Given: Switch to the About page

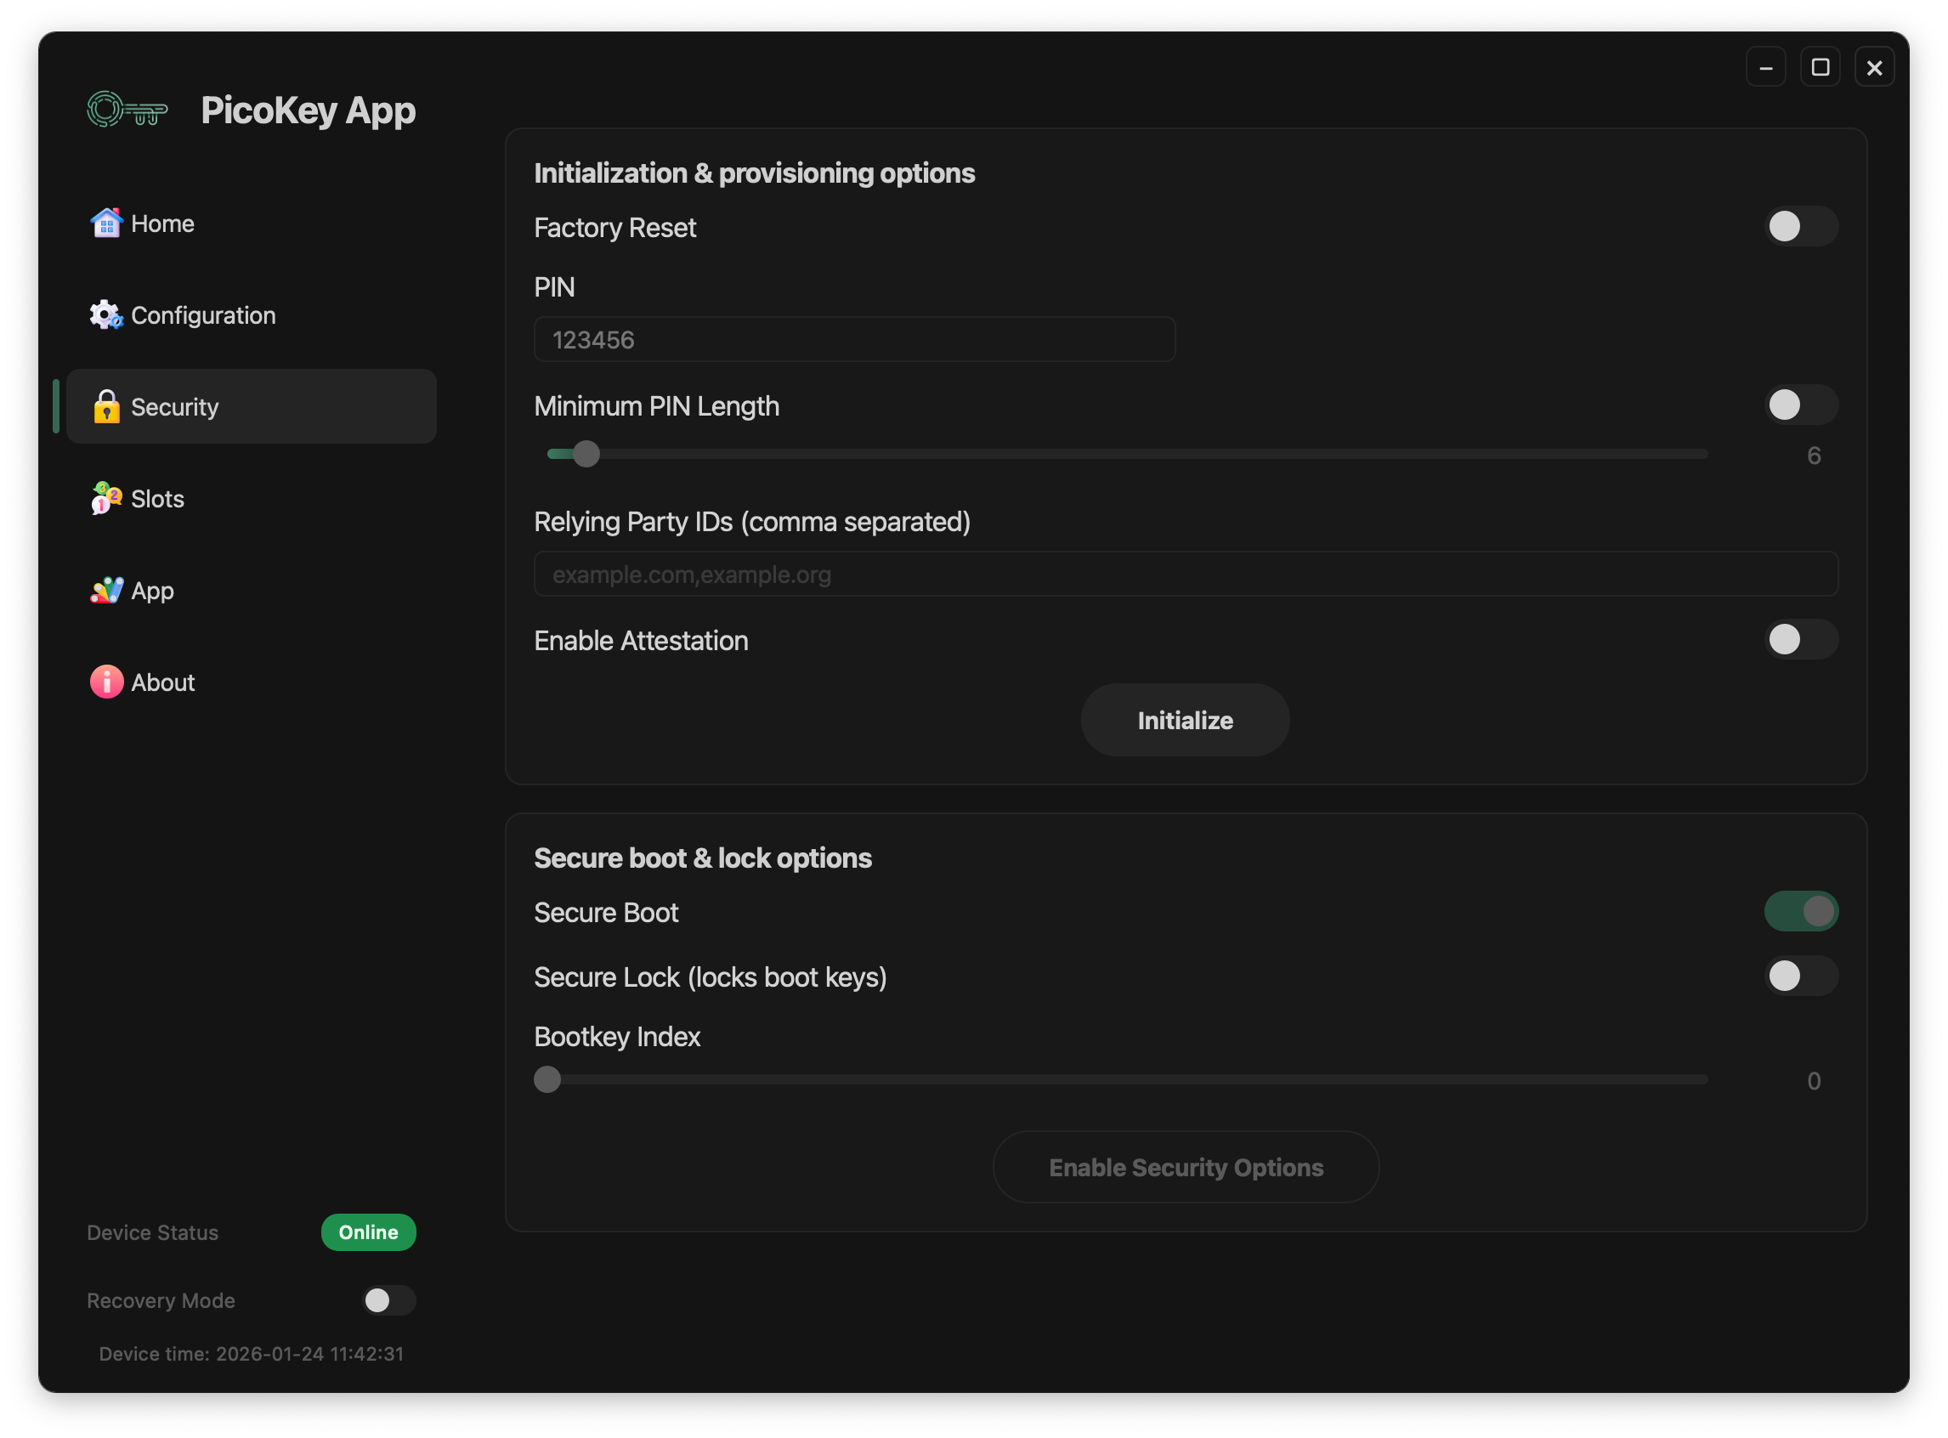Looking at the screenshot, I should (163, 682).
